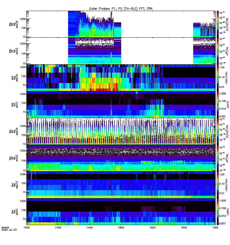This screenshot has height=245, width=230.
Task: Click the 100 frequency tick of thc fbk edc12 panel
Action: pyautogui.click(x=24, y=183)
